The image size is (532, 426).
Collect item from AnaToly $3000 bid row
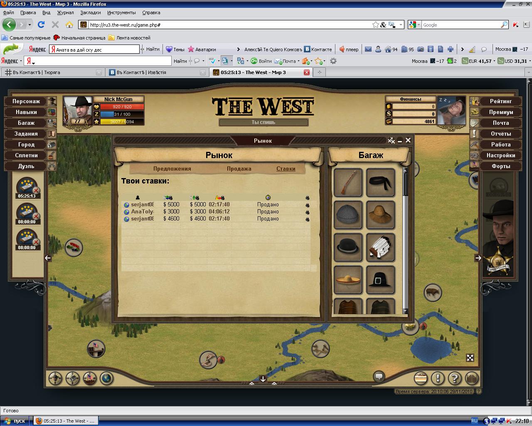[308, 212]
